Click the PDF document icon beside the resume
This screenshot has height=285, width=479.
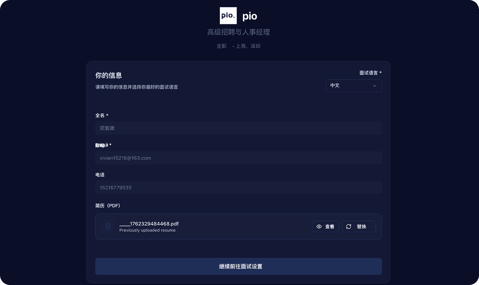pyautogui.click(x=108, y=226)
